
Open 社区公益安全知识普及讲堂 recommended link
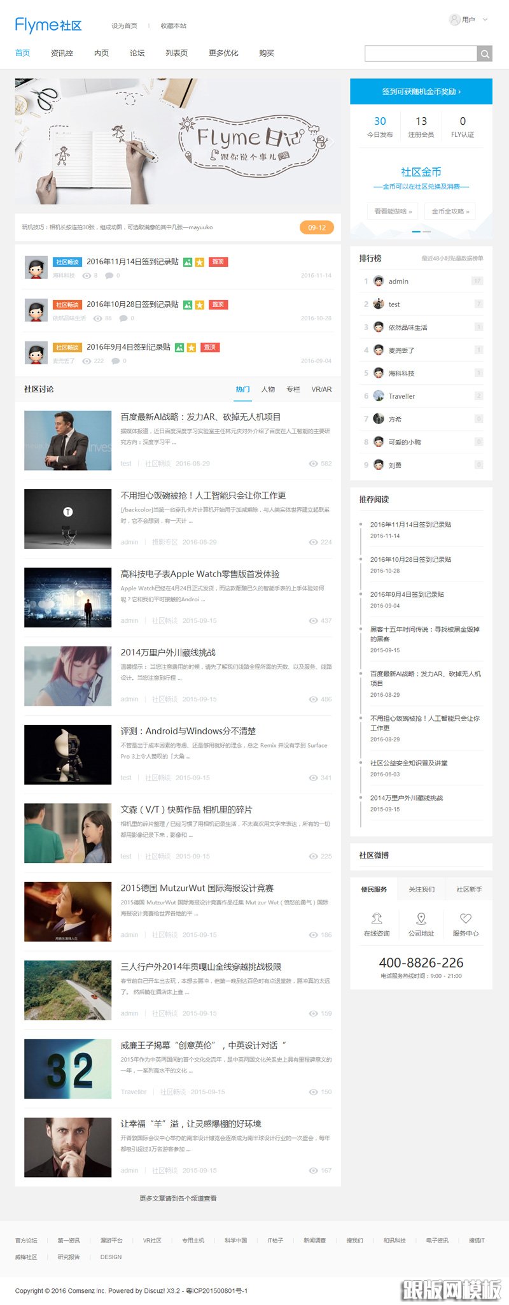point(409,763)
